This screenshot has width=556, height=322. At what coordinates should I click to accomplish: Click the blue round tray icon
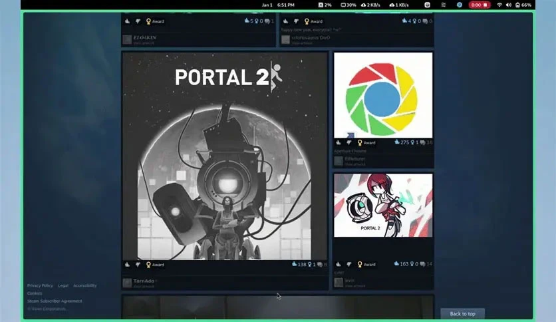point(459,5)
